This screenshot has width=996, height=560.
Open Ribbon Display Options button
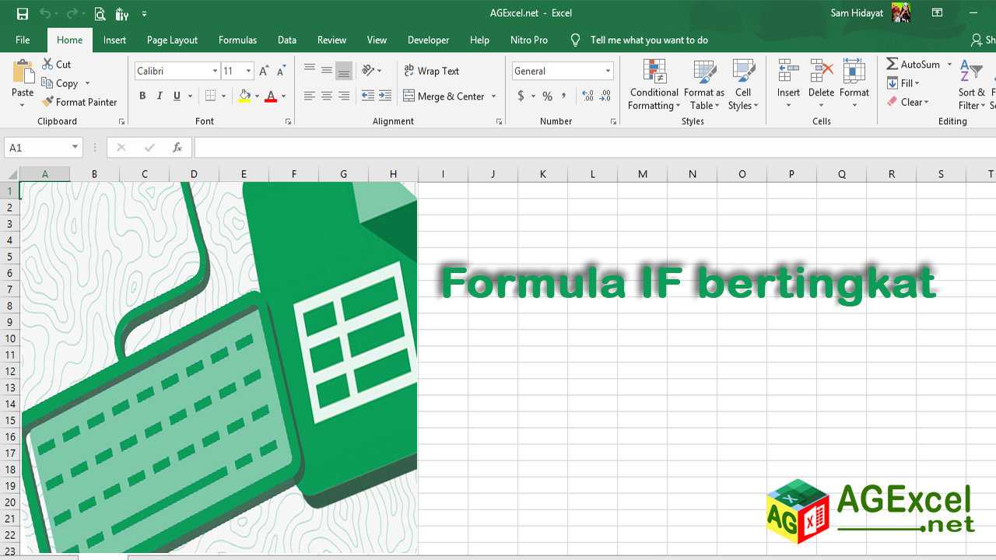coord(937,13)
